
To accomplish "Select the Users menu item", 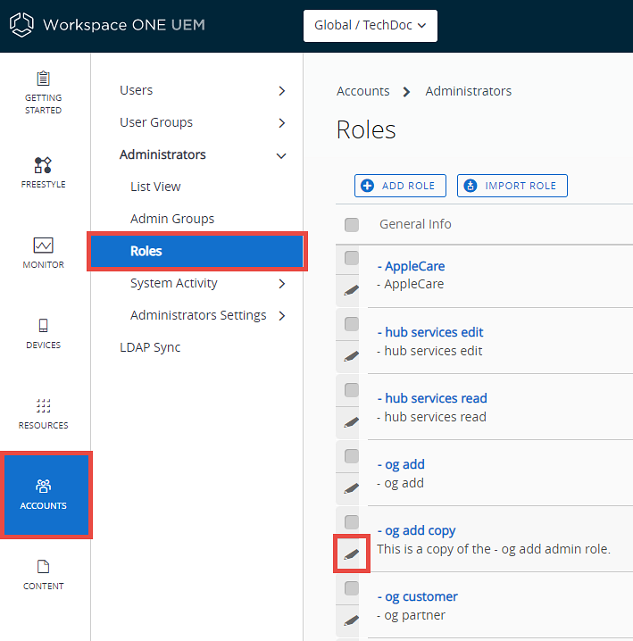I will [137, 90].
